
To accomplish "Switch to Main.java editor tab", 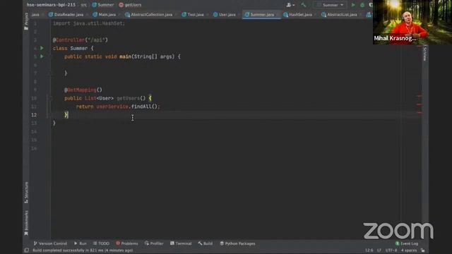I will (105, 14).
